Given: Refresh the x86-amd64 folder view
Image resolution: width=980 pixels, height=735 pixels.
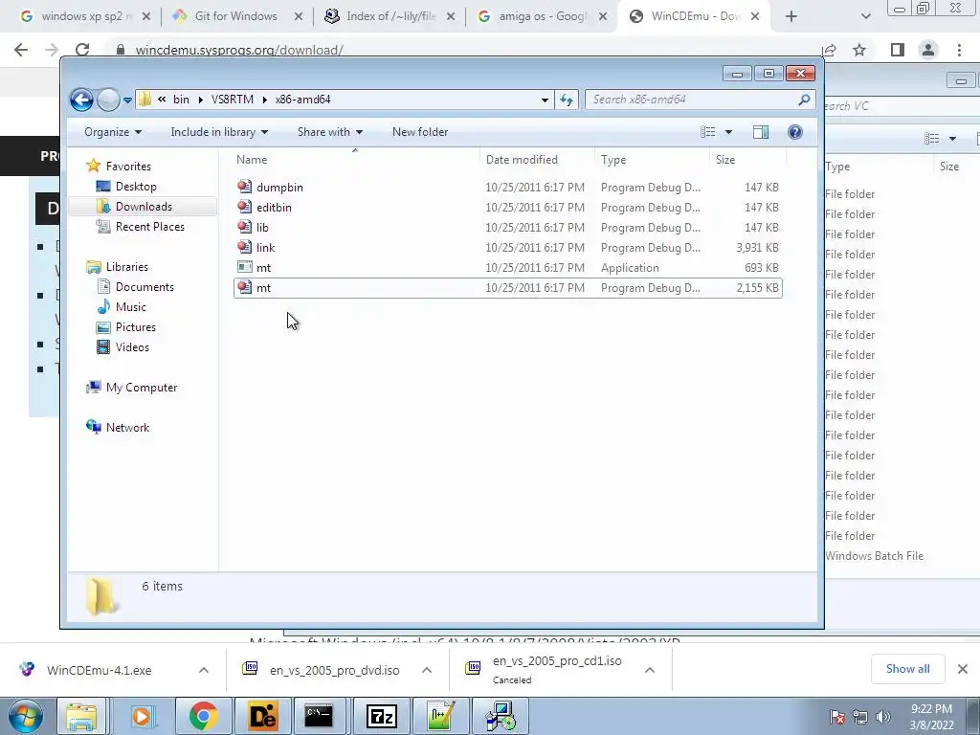Looking at the screenshot, I should (567, 100).
